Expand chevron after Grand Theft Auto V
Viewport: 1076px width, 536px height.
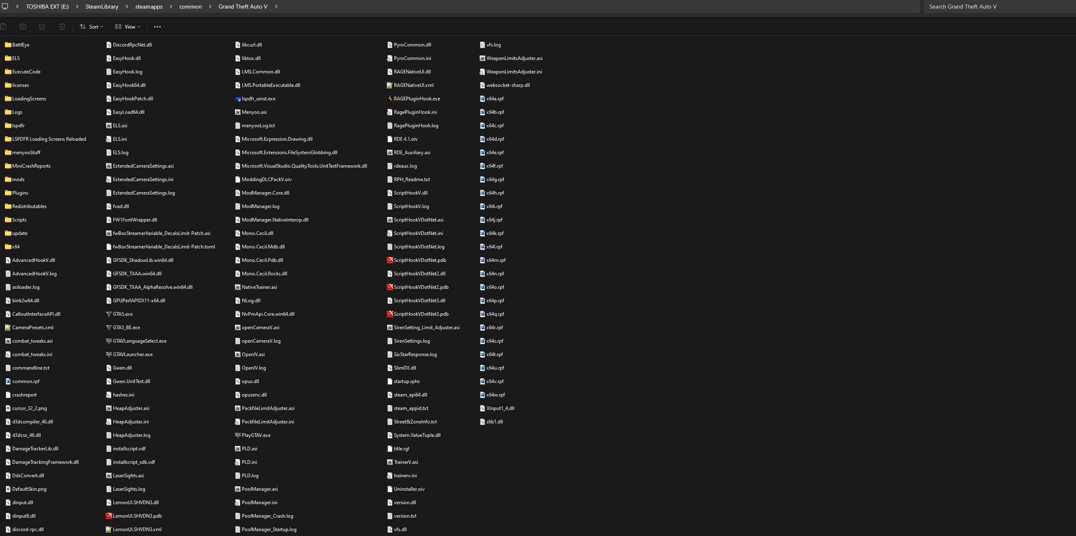click(276, 6)
